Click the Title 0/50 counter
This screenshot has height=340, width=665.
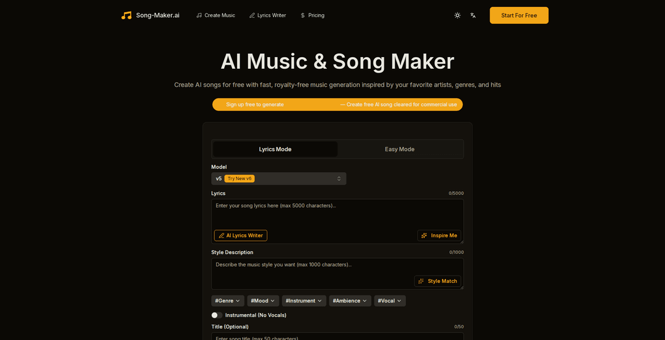pos(459,327)
